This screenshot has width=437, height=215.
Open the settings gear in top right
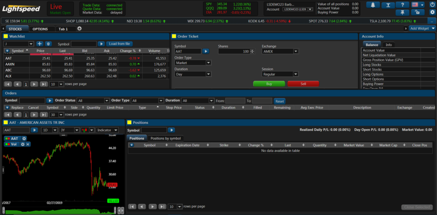click(x=432, y=12)
